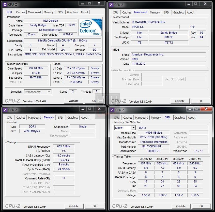Switch to Caches tab in CPU window
This screenshot has height=212, width=215.
[21, 12]
